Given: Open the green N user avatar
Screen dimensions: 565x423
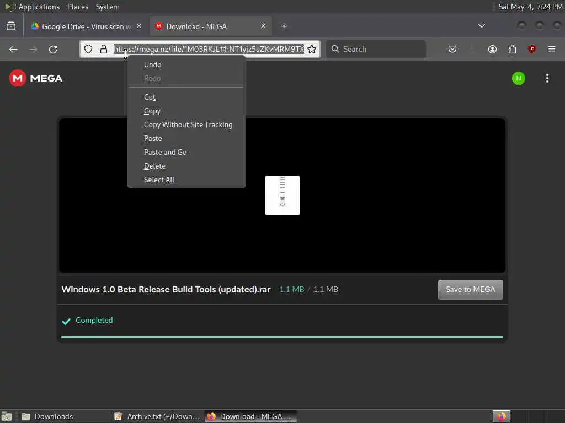Looking at the screenshot, I should click(519, 78).
